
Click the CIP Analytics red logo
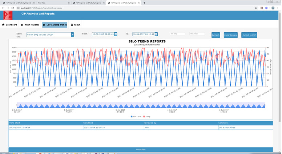coord(8,15)
